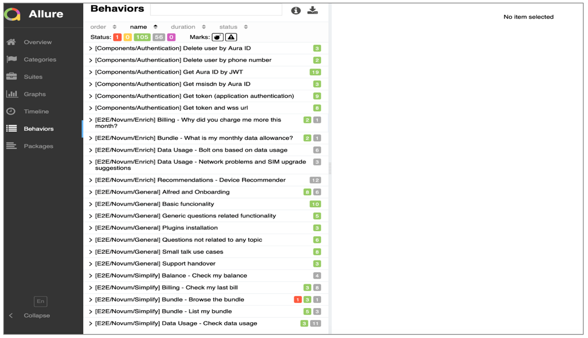Expand Delete user by phone number row

click(x=205, y=60)
